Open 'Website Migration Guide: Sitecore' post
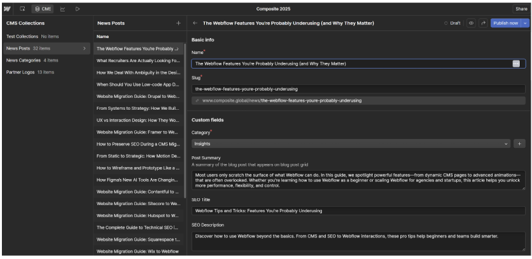Image resolution: width=532 pixels, height=259 pixels. (139, 204)
